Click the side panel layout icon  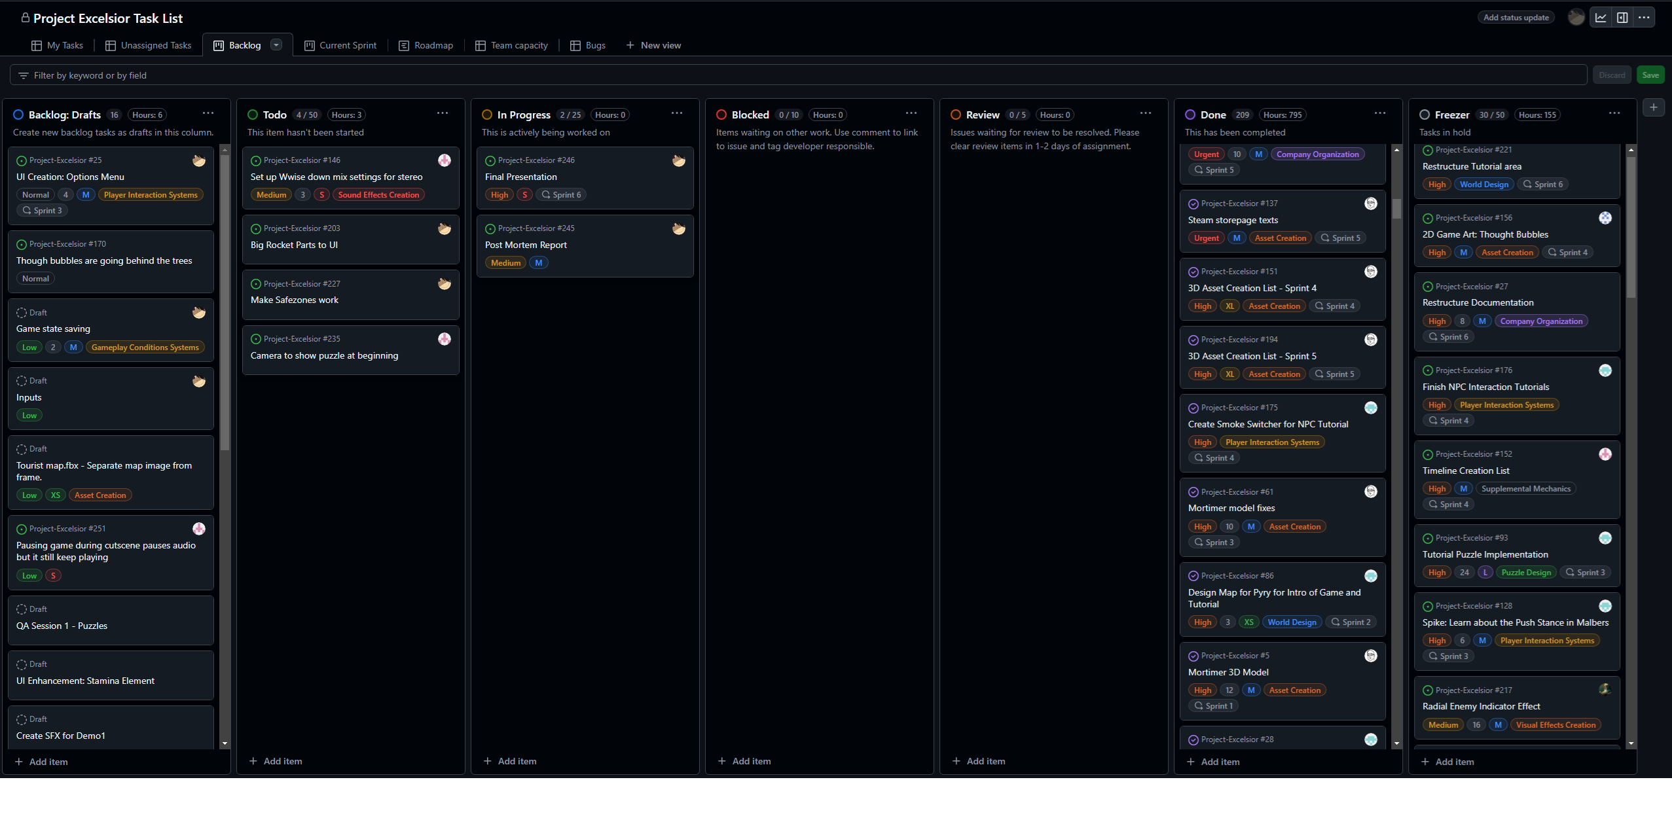(1622, 18)
